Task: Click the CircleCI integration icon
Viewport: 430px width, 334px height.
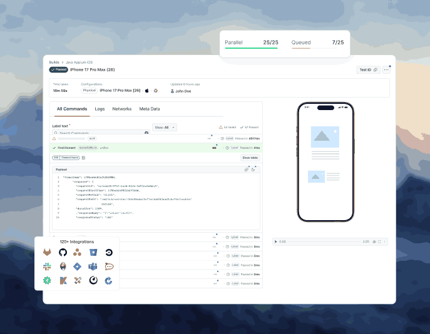Action: 109,252
